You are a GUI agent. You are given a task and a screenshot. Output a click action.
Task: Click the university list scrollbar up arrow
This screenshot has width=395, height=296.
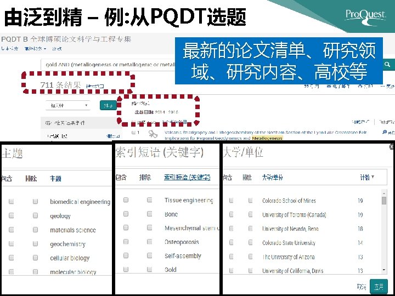[x=384, y=193]
